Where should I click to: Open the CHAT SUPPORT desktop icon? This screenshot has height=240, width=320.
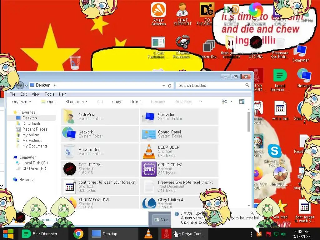[x=182, y=14]
